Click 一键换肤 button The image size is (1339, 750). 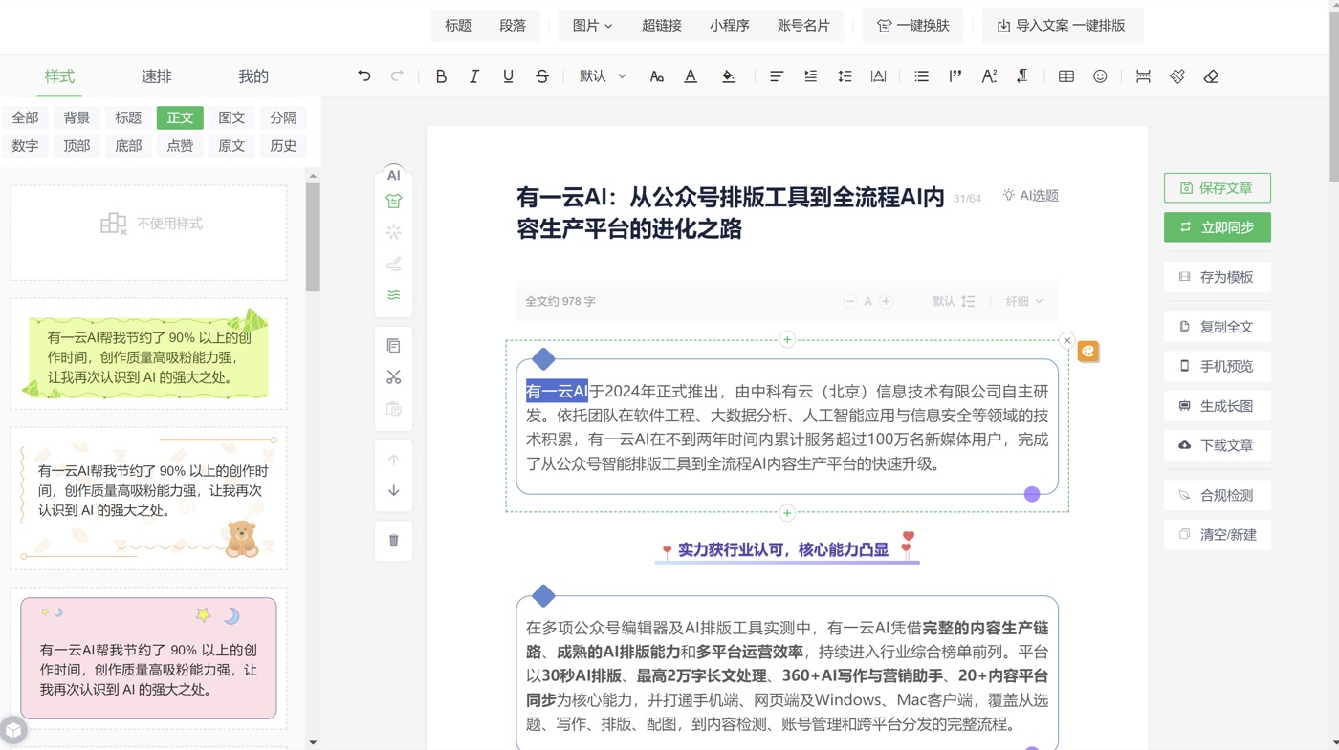pos(913,26)
